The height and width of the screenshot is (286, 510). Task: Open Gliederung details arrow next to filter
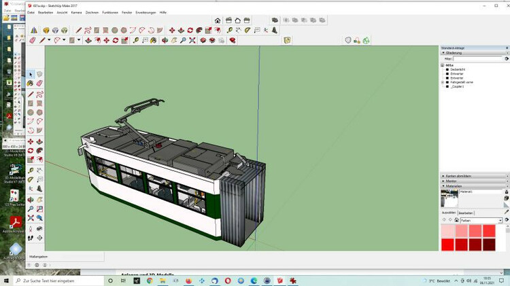pyautogui.click(x=507, y=58)
